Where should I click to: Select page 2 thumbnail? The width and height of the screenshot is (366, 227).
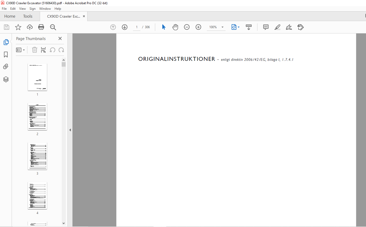click(x=37, y=116)
